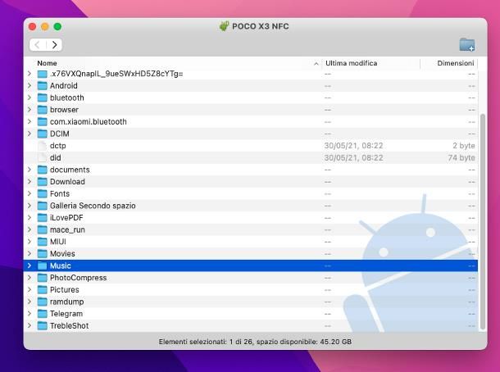Select the Music folder icon

coord(42,265)
